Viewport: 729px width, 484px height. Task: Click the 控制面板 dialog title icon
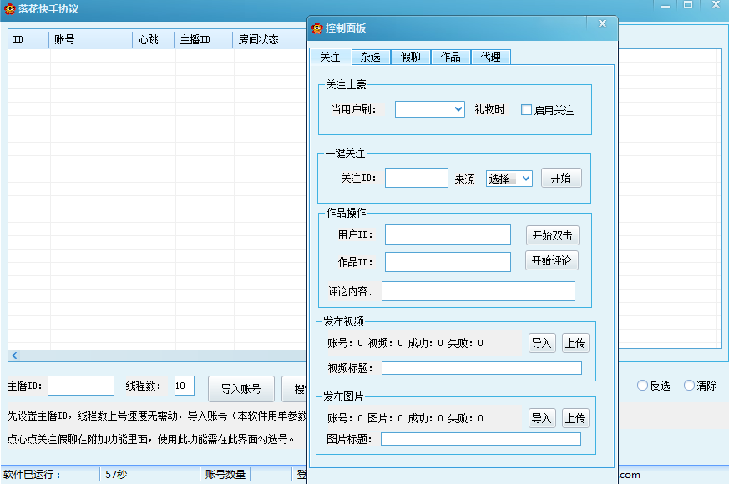click(317, 28)
